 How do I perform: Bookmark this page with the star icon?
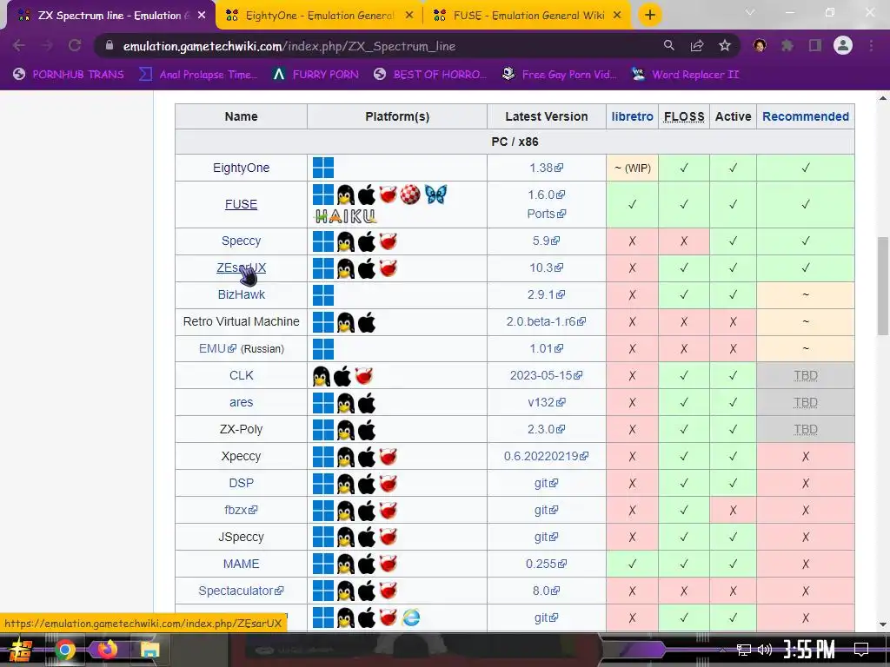pyautogui.click(x=725, y=45)
